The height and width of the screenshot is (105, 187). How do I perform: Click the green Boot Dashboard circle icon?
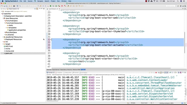pos(51,6)
